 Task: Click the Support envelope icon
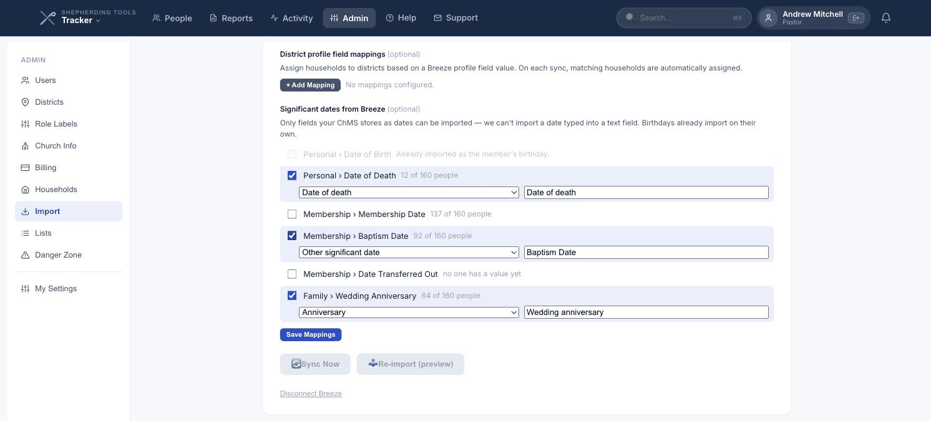tap(437, 18)
